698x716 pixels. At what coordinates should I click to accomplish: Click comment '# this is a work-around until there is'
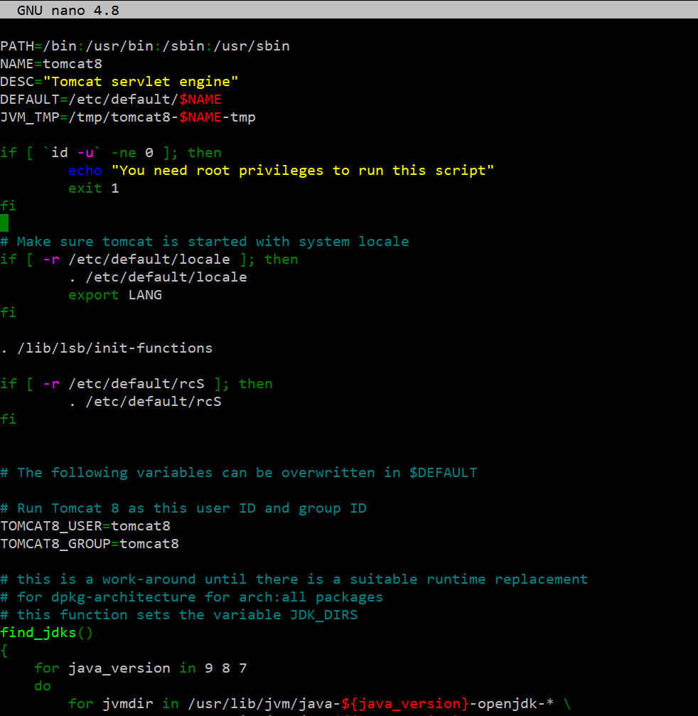pos(294,579)
